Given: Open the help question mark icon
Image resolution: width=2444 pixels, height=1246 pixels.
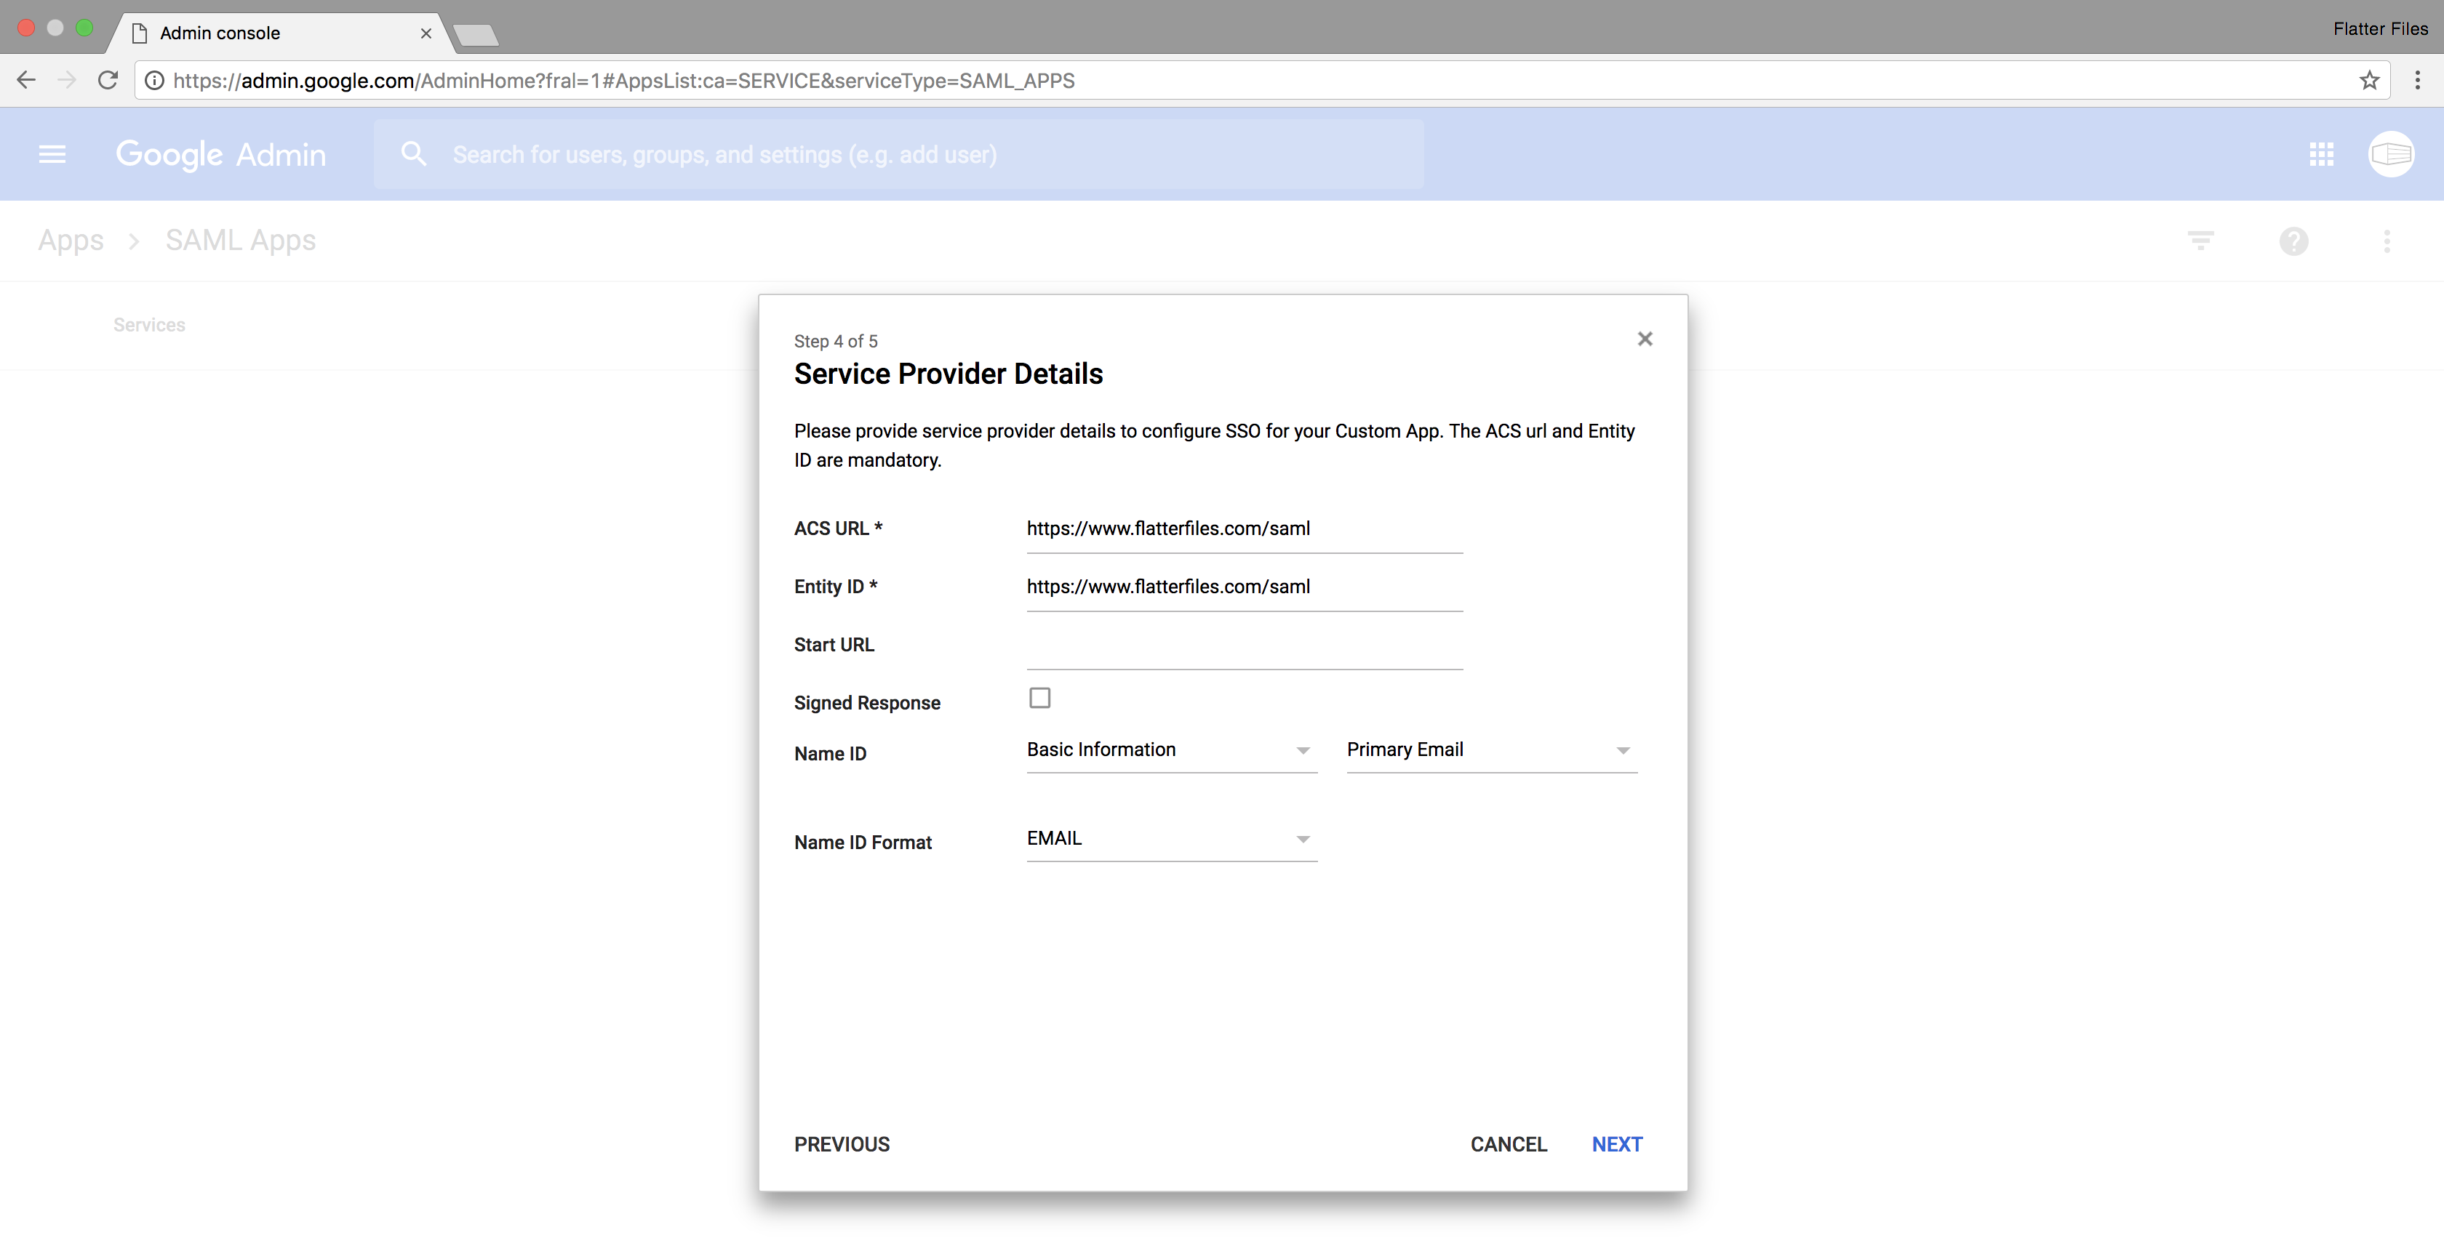Looking at the screenshot, I should point(2293,241).
